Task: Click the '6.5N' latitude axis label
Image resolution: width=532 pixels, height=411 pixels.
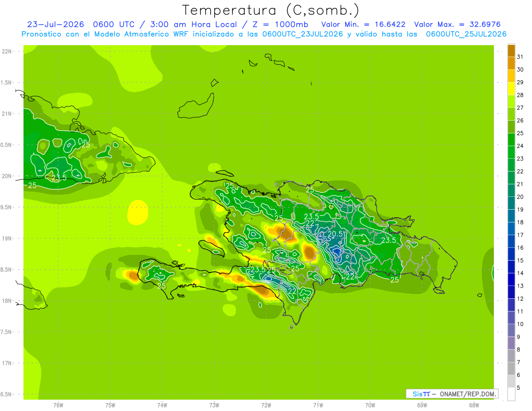Action: click(x=6, y=394)
